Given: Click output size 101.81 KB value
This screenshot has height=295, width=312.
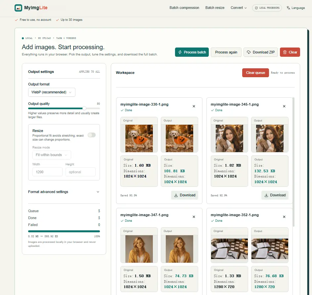Looking at the screenshot, I should point(174,171).
